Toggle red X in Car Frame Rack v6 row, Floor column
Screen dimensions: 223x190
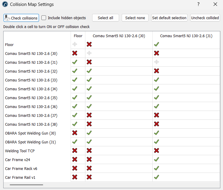75,168
